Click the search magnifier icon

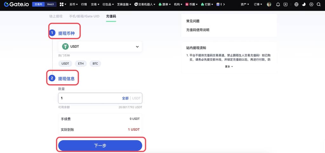coord(319,4)
